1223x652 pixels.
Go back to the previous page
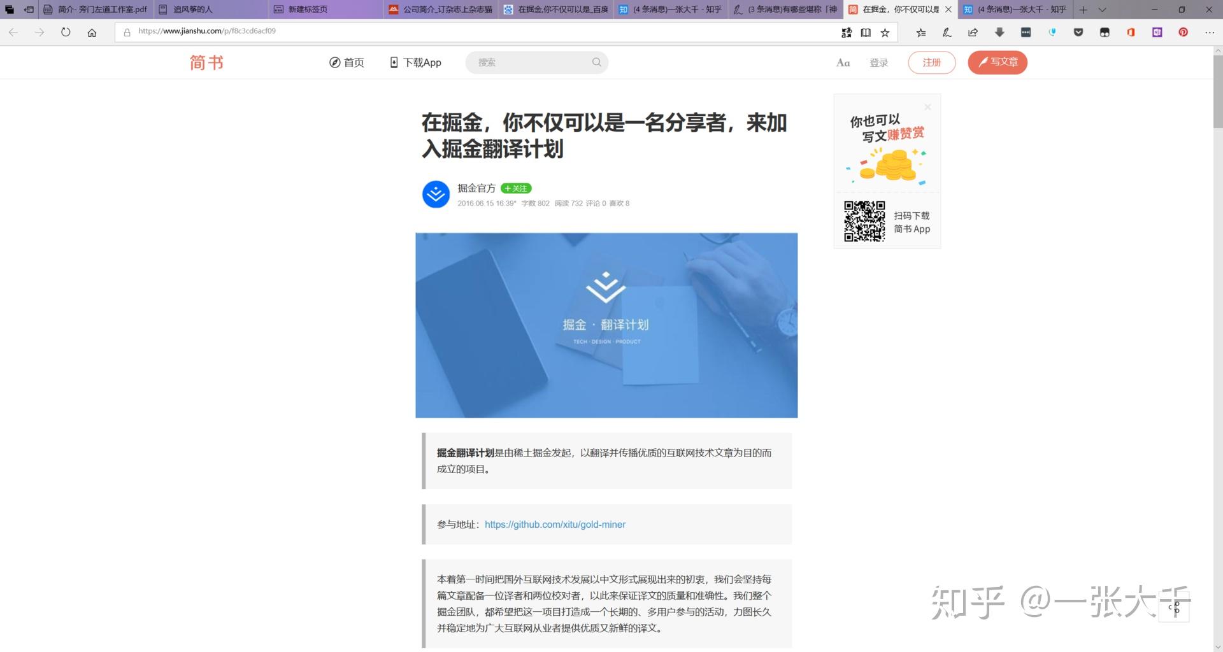13,32
